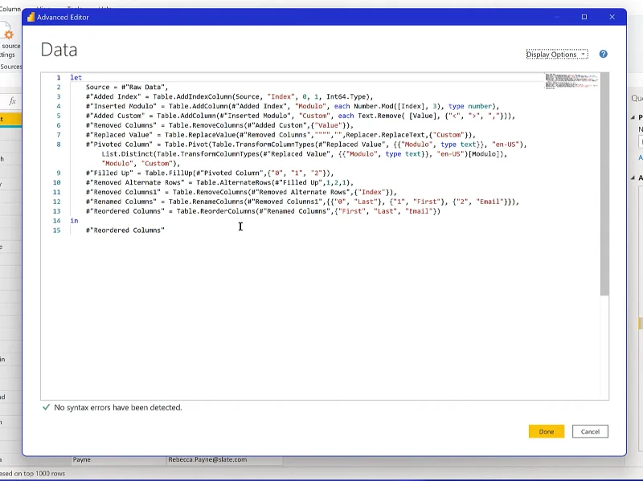Open the help question mark icon
The height and width of the screenshot is (481, 643).
click(603, 54)
